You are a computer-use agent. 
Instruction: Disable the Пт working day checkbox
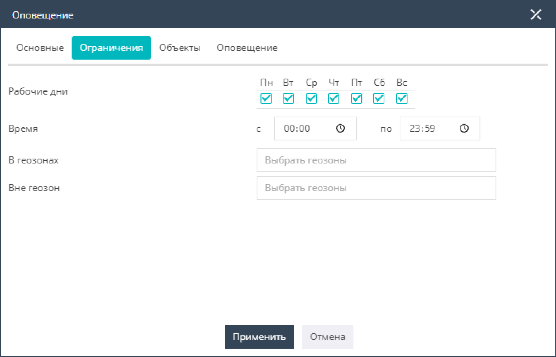pos(356,98)
